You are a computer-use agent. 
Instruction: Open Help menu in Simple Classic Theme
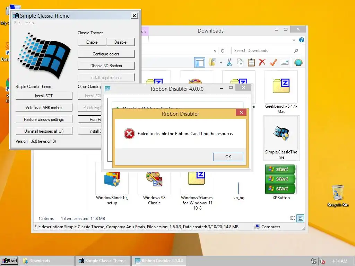click(29, 23)
